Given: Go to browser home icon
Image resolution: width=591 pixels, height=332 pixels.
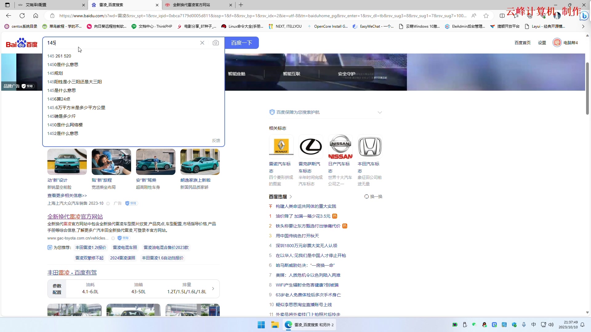Looking at the screenshot, I should tap(36, 16).
